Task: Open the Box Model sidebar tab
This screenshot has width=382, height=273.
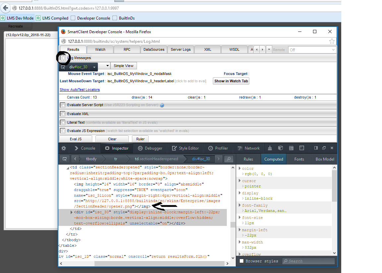Action: [325, 159]
